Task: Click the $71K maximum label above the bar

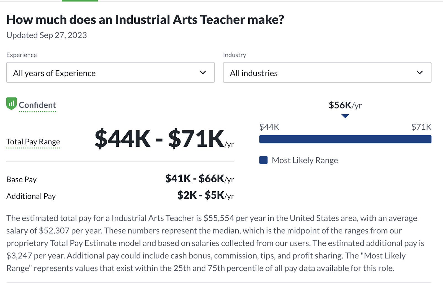Action: click(x=421, y=127)
